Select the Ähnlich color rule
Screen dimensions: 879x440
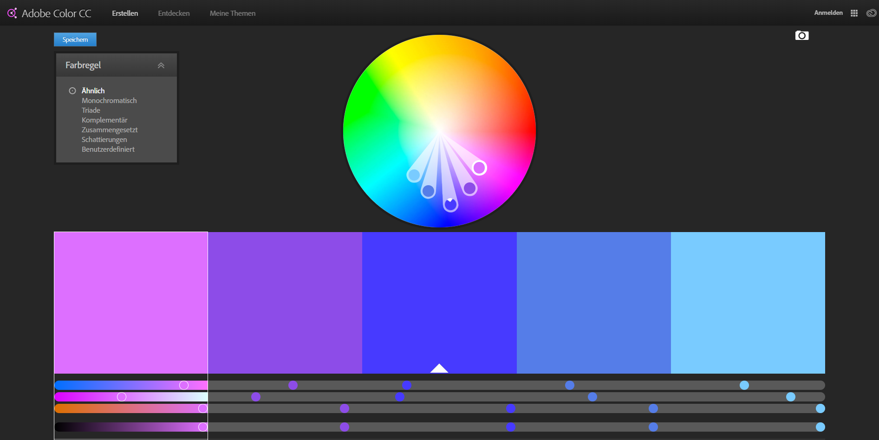93,91
